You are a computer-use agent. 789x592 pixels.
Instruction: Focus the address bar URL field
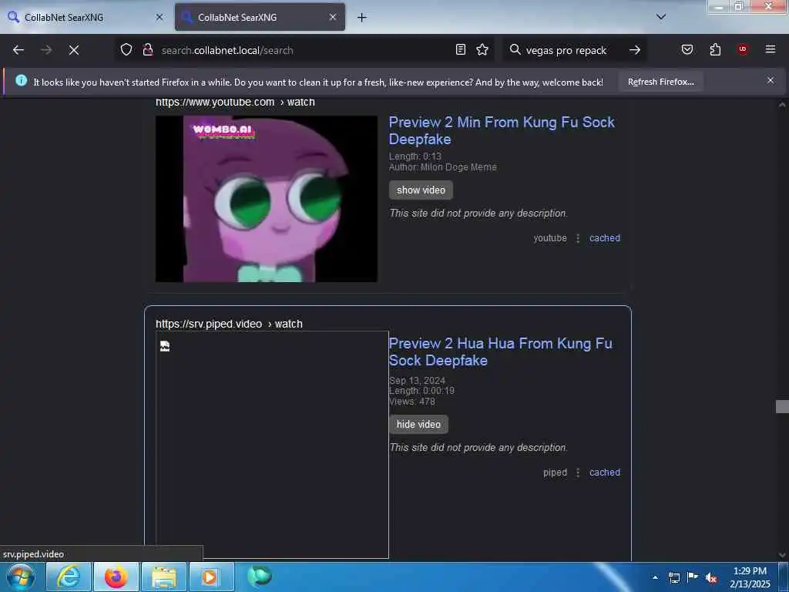304,50
